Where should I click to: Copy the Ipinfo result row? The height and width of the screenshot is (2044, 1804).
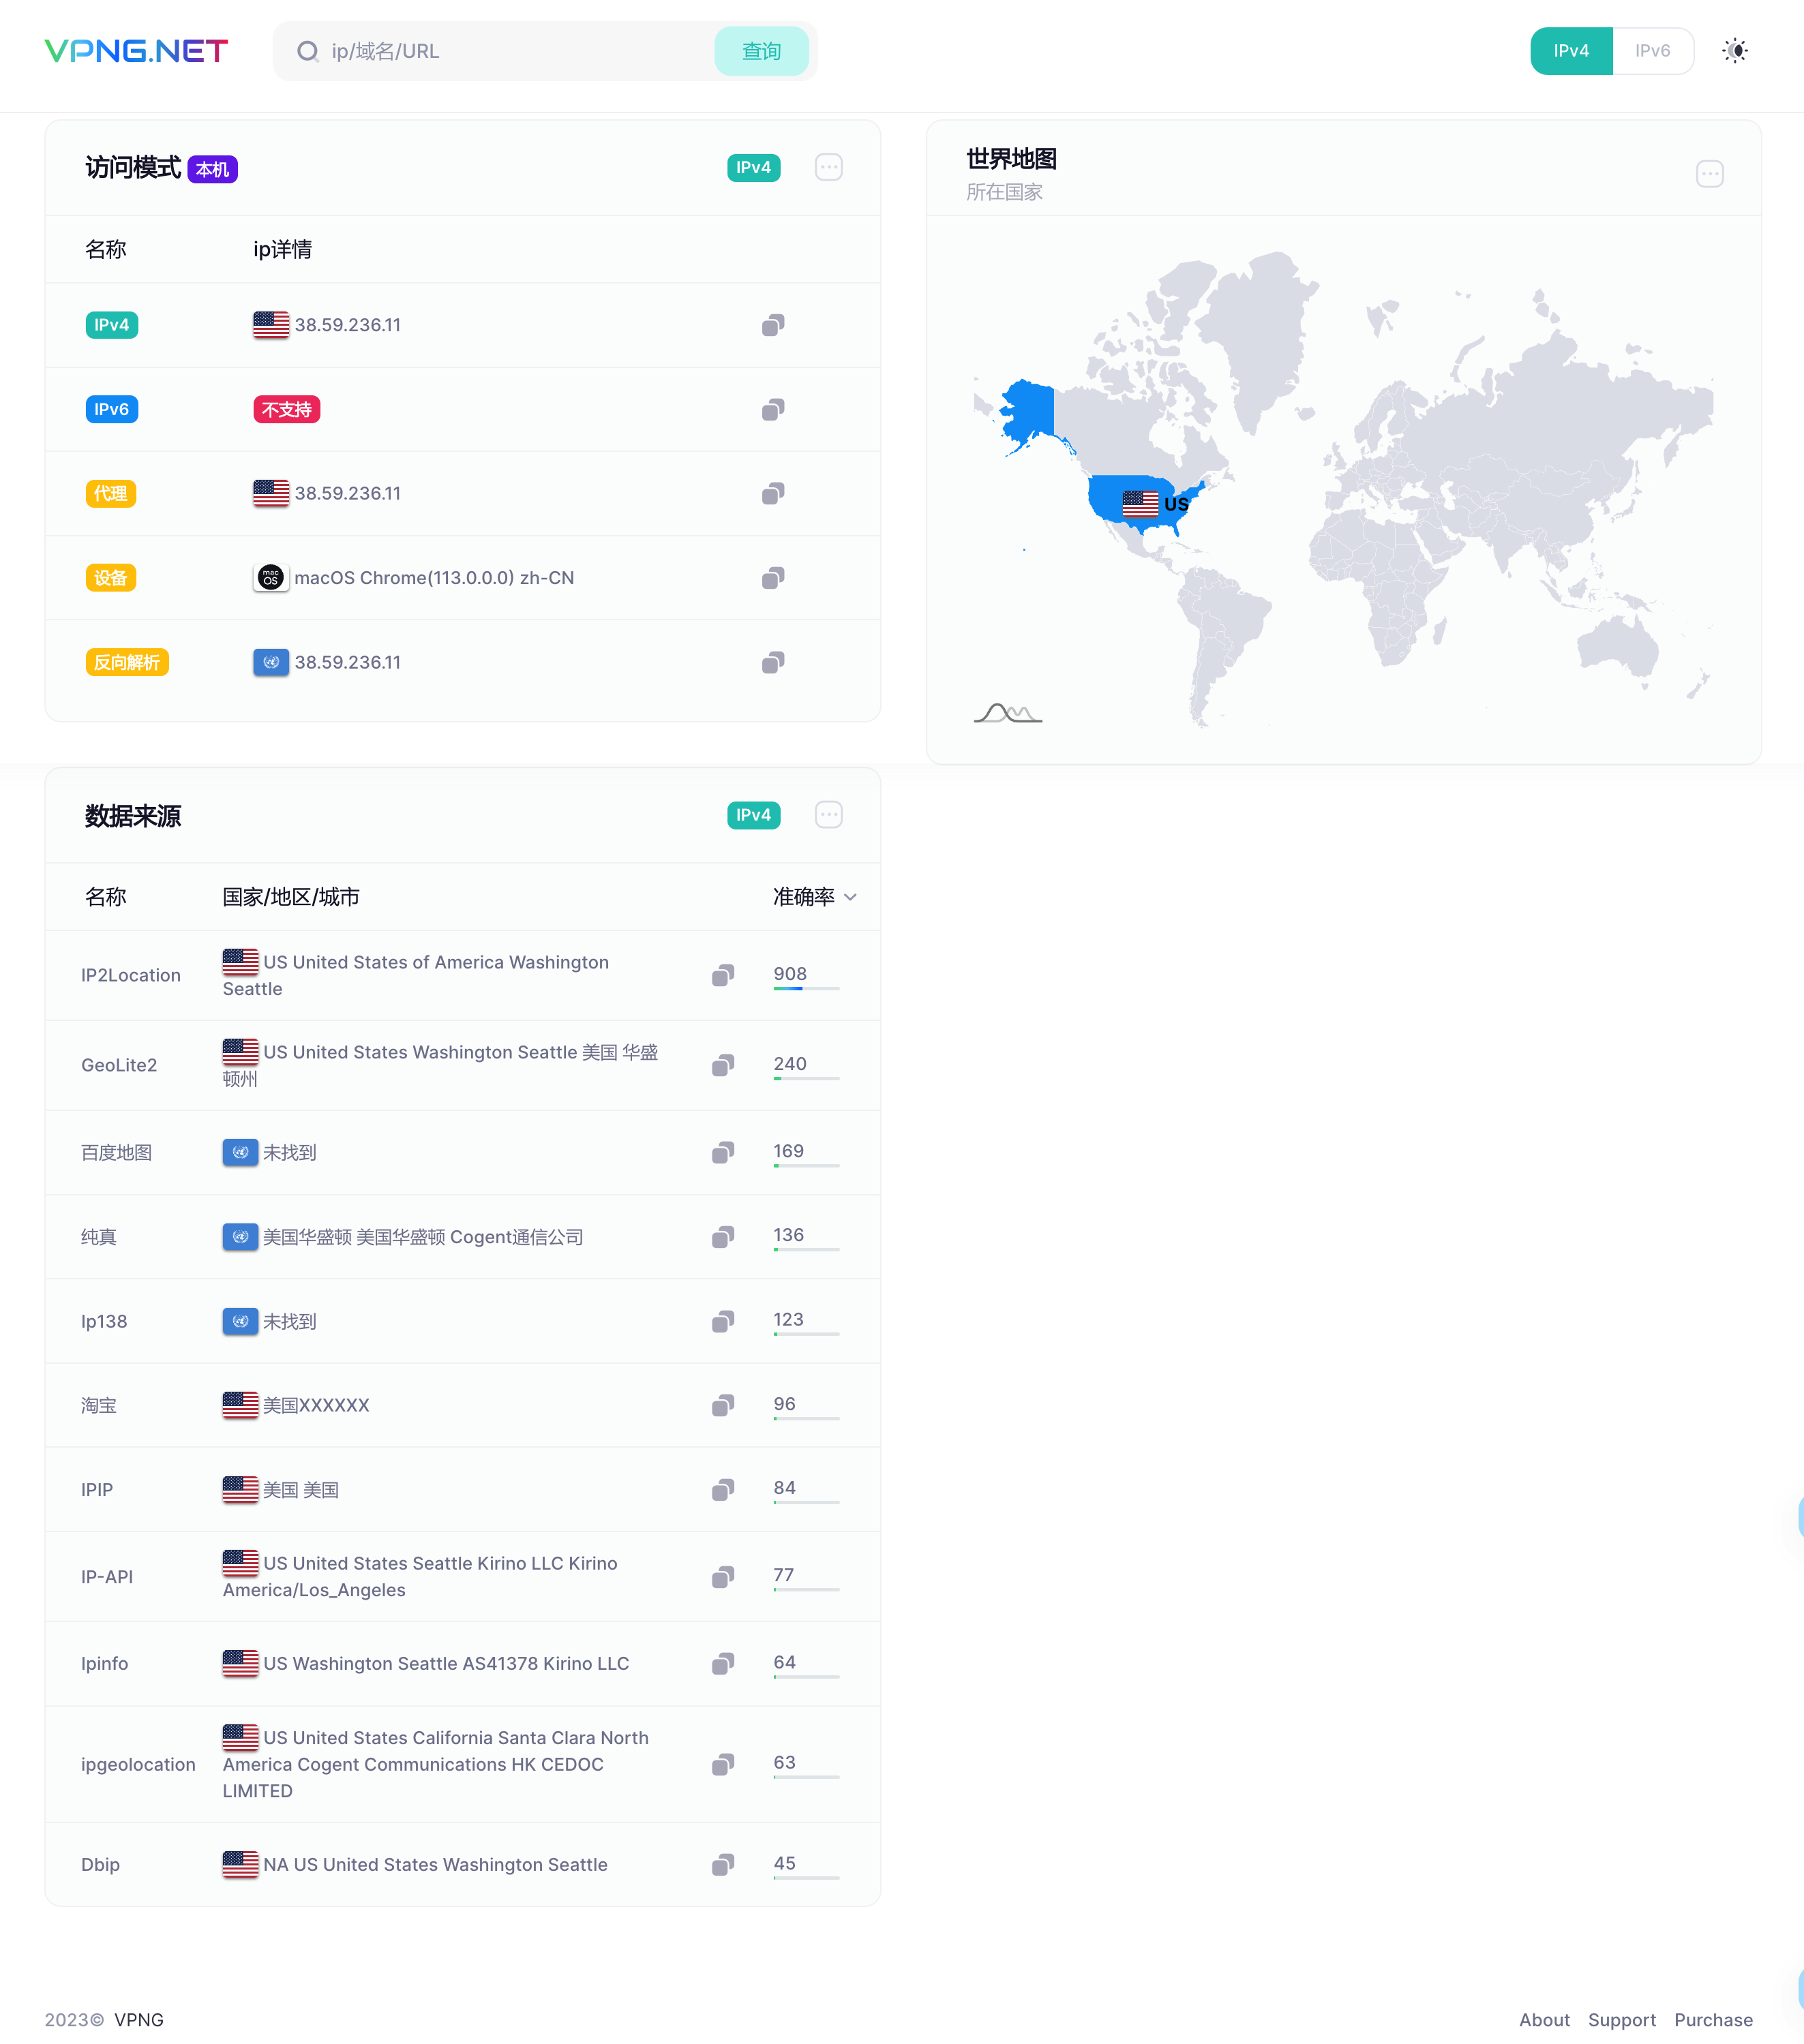(723, 1663)
